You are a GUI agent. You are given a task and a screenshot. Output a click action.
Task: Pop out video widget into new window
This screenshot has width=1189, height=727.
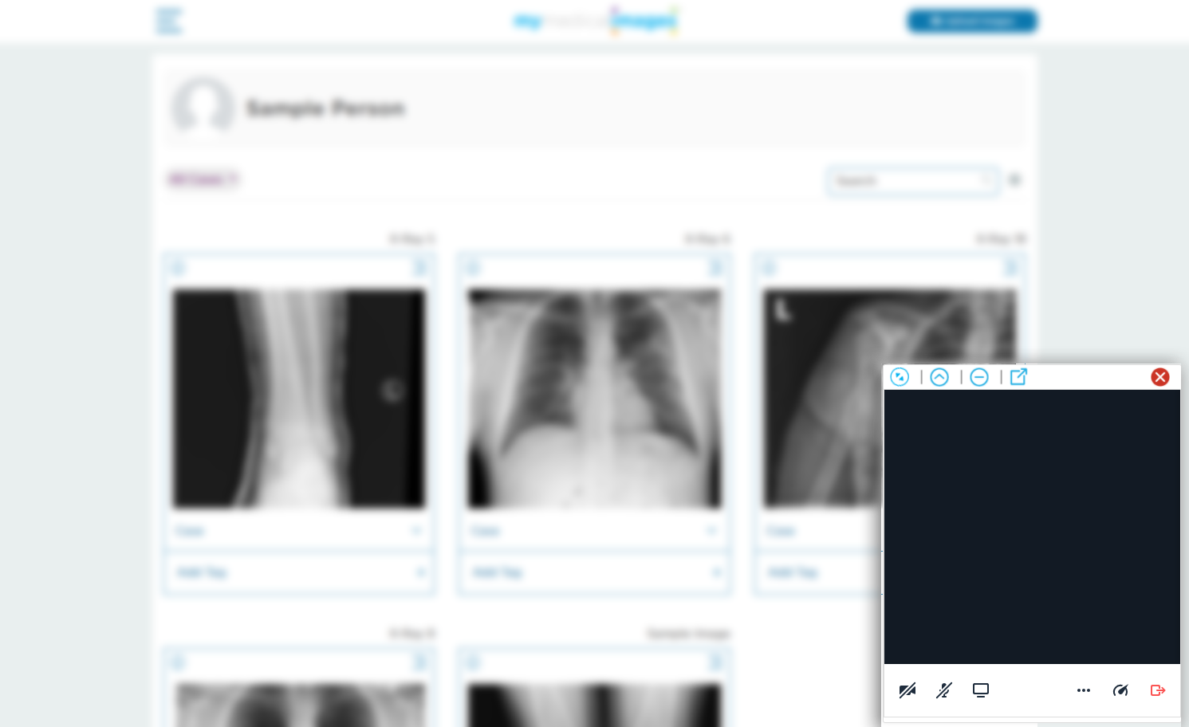coord(1018,377)
